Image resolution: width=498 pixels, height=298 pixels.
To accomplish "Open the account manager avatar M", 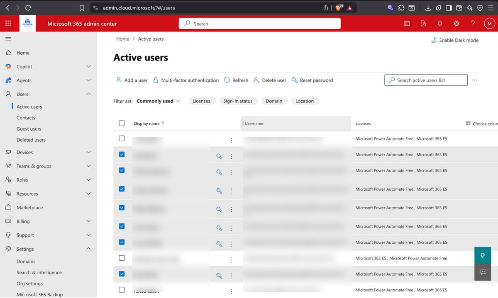I will click(x=490, y=24).
